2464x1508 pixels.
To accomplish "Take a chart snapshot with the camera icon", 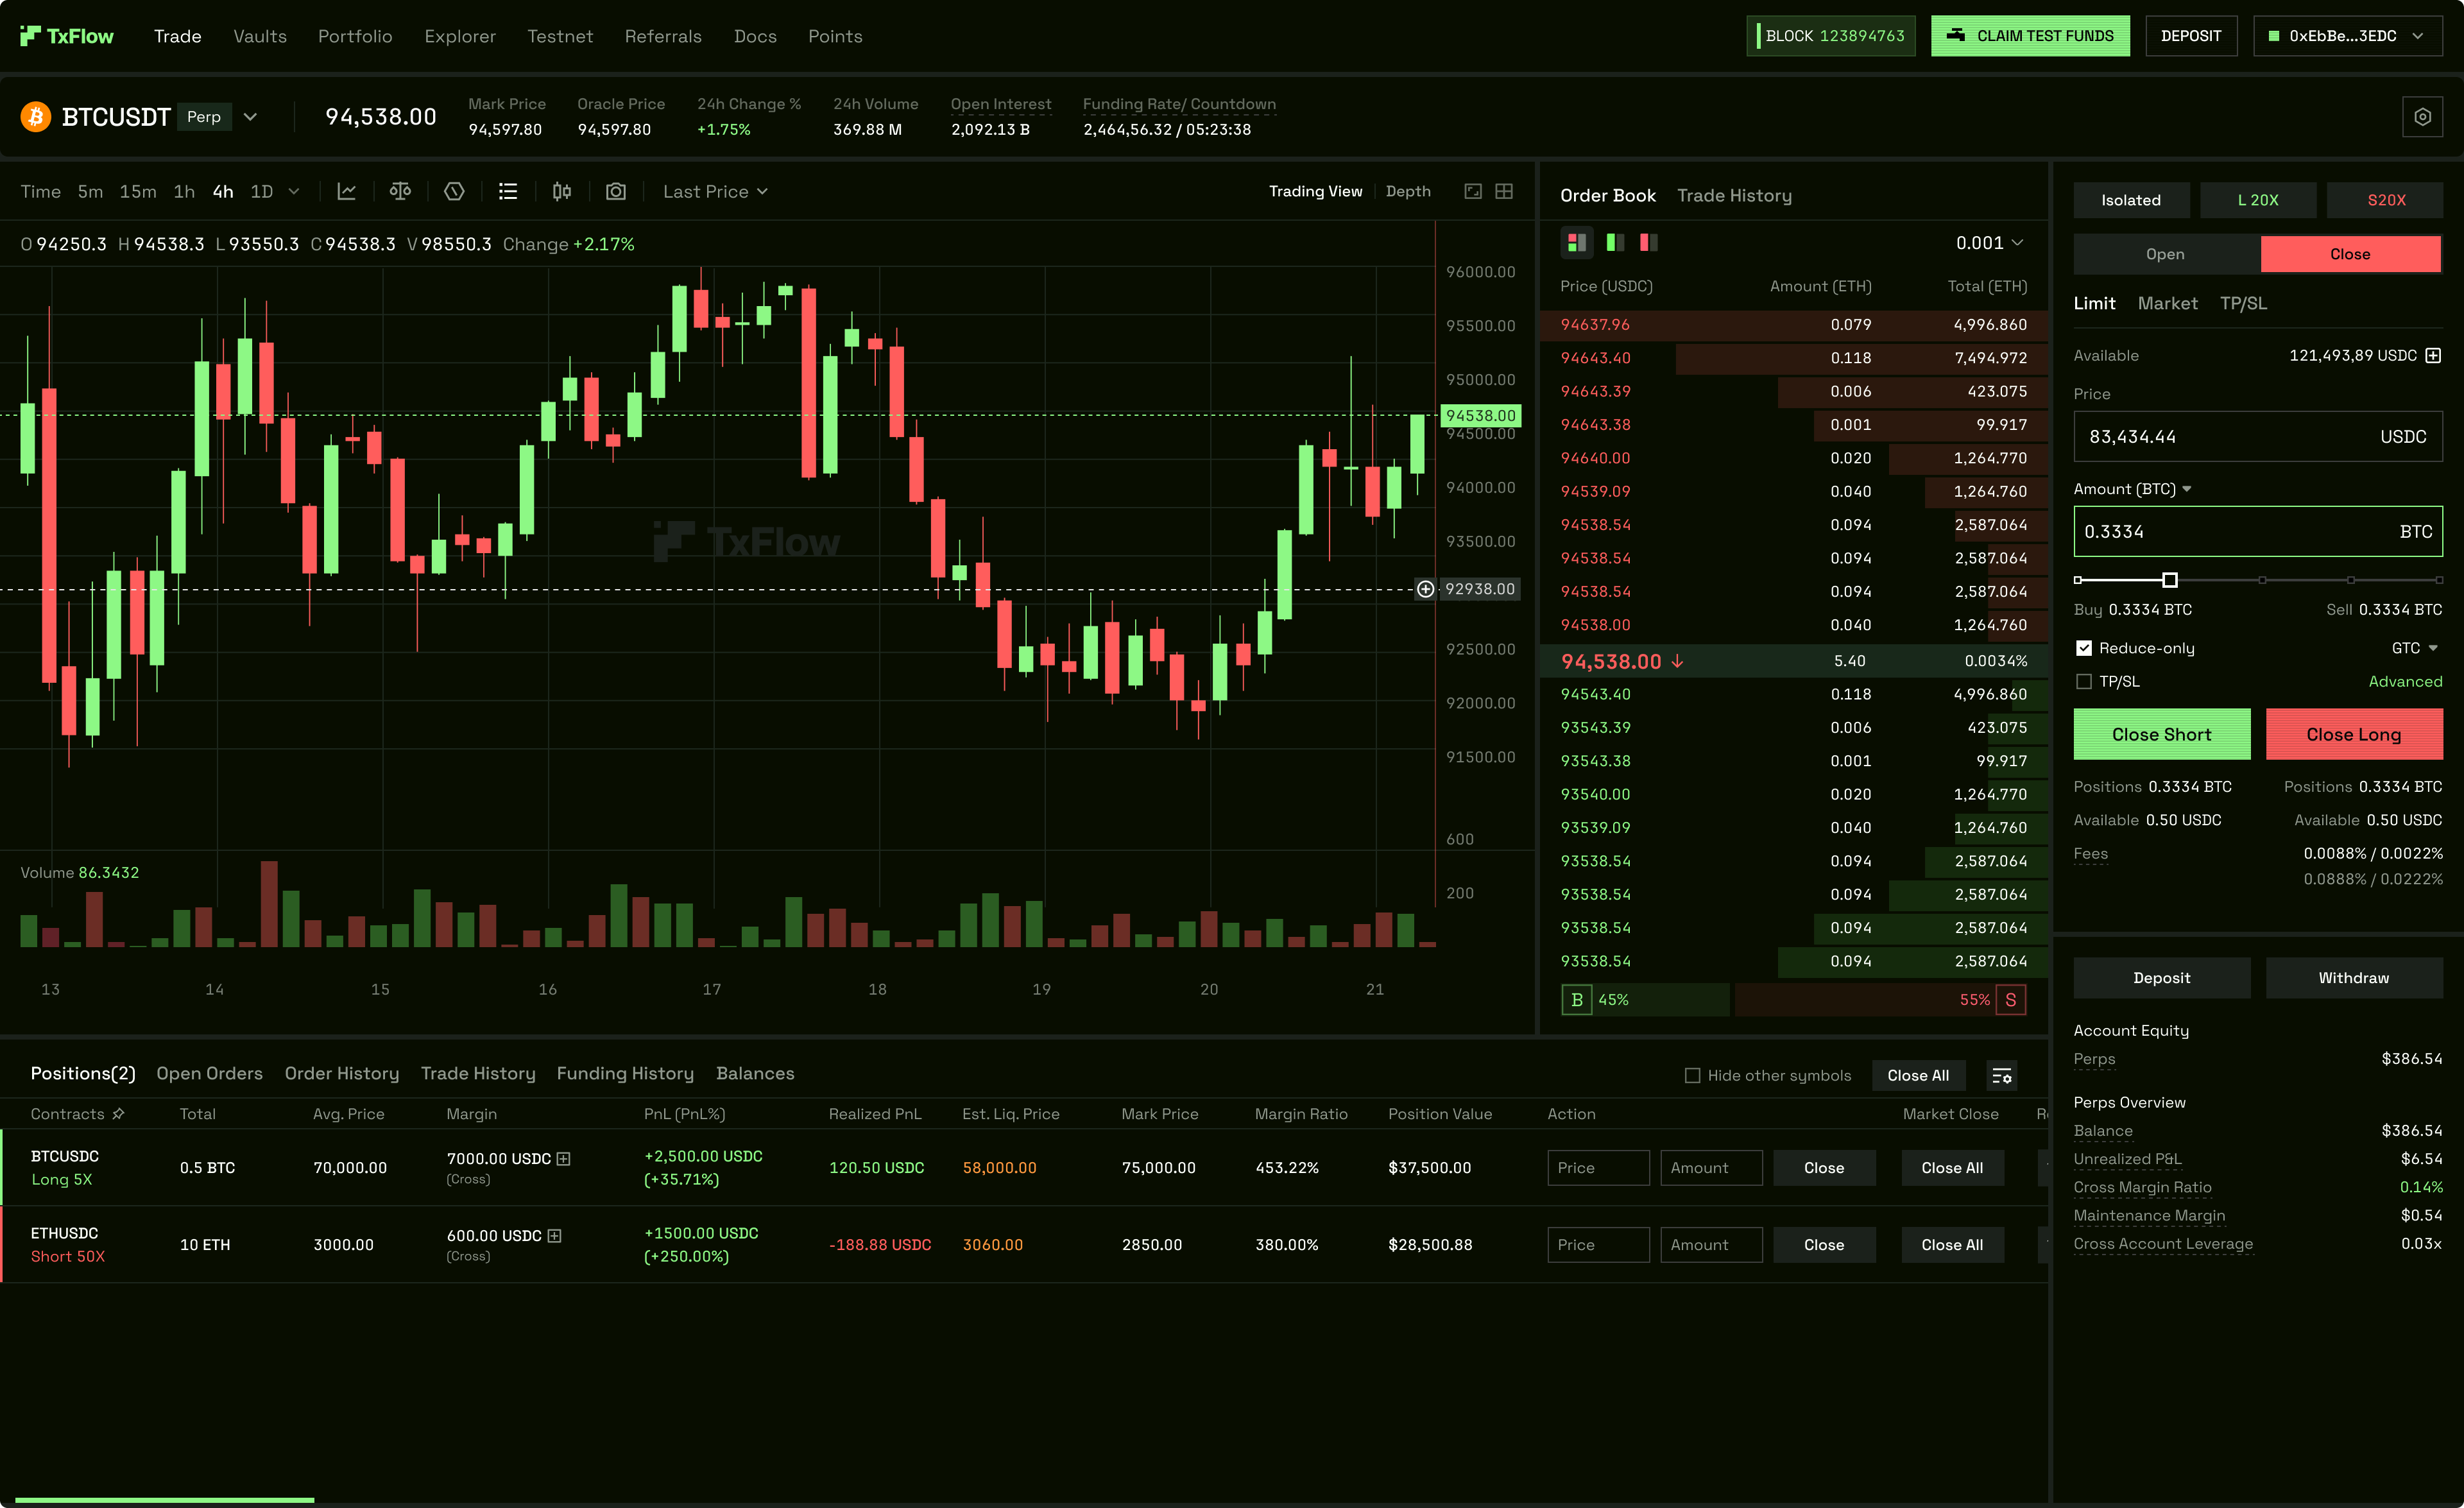I will (616, 191).
